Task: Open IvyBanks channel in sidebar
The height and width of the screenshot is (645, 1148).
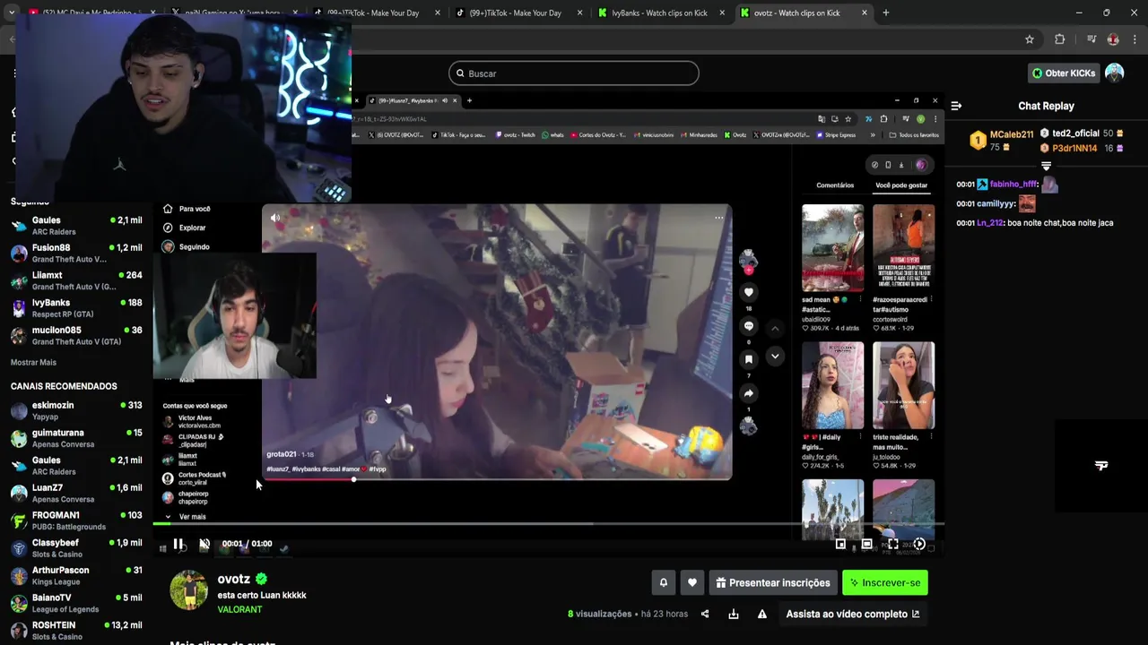Action: pos(76,308)
